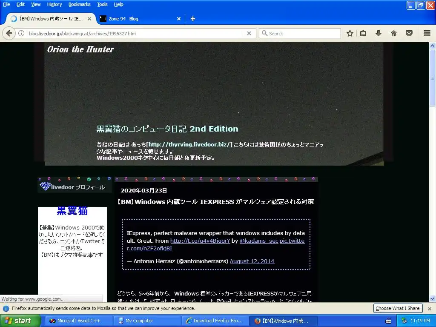This screenshot has width=436, height=327.
Task: Switch to Download Firefox Browser taskbar item
Action: tap(215, 321)
